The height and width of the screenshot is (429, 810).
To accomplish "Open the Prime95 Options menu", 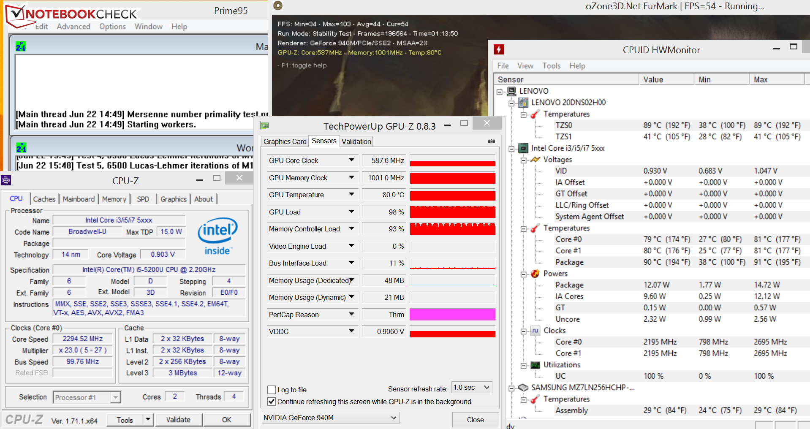I will click(x=112, y=27).
